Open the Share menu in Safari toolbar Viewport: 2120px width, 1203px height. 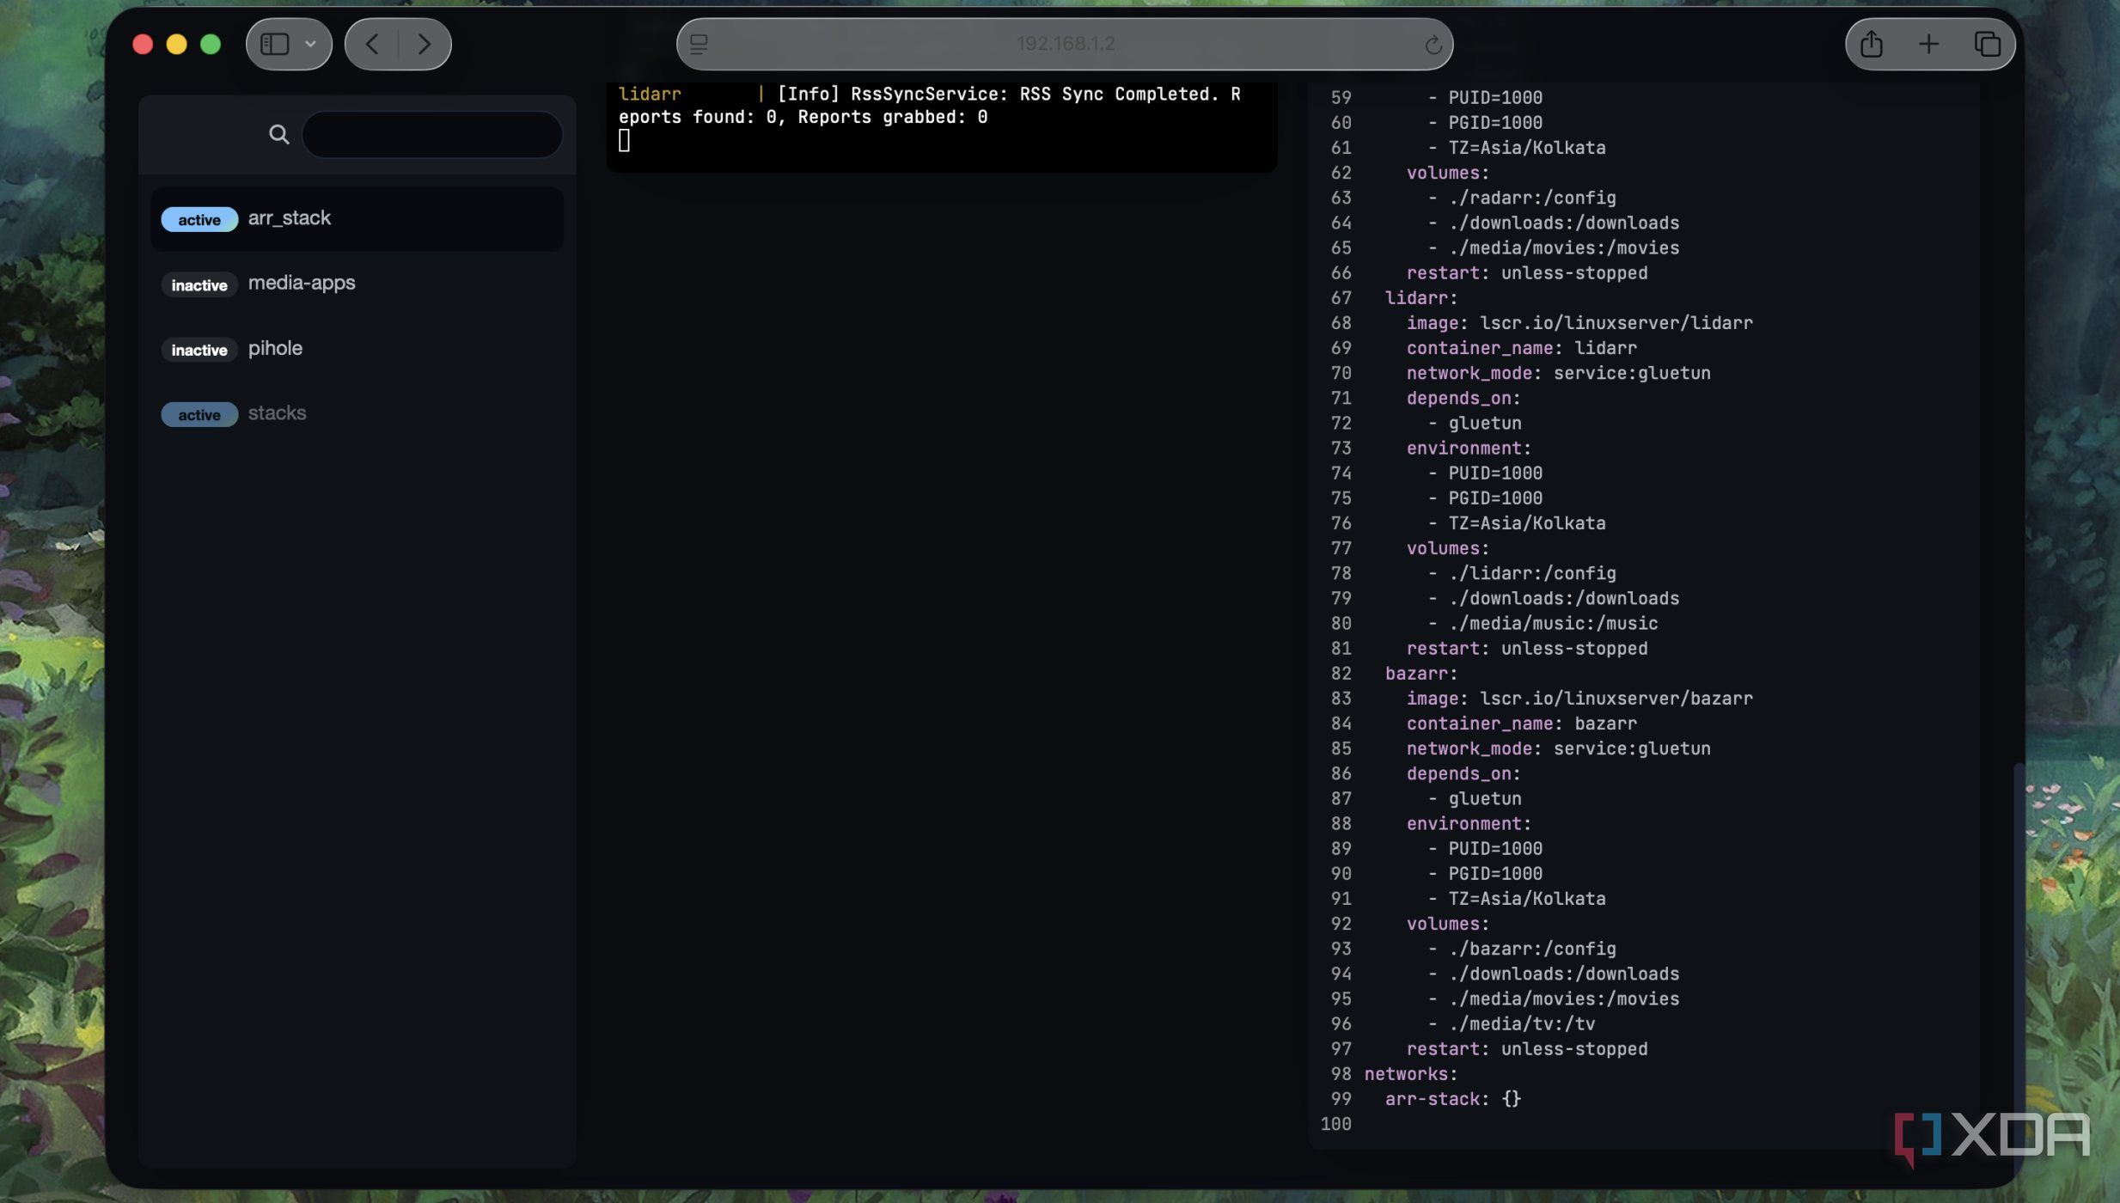[x=1871, y=44]
